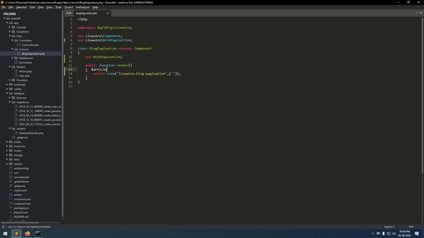Open the Project menu
The width and height of the screenshot is (424, 238).
(69, 7)
